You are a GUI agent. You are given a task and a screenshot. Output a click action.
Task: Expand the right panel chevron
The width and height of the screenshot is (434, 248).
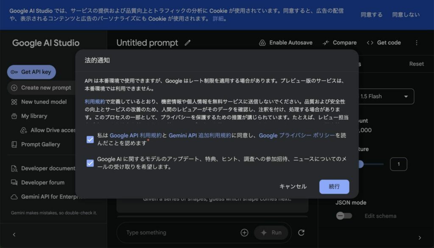click(x=420, y=237)
